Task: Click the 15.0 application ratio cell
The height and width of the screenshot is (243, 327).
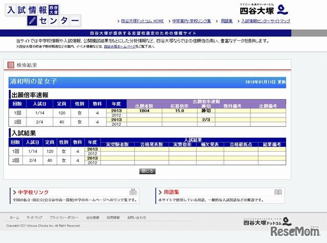Action: point(179,111)
